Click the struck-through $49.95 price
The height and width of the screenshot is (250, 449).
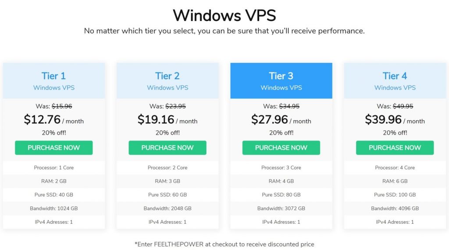(x=403, y=106)
